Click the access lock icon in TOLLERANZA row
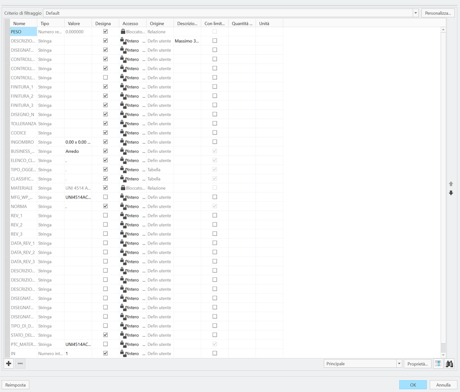Viewport: 460px width, 392px height. (x=123, y=123)
